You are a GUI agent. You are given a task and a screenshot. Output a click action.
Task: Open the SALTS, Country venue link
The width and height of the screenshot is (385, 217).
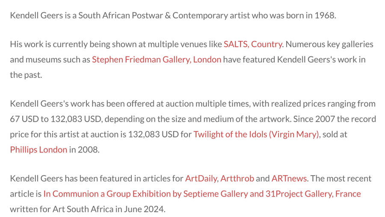(x=253, y=44)
